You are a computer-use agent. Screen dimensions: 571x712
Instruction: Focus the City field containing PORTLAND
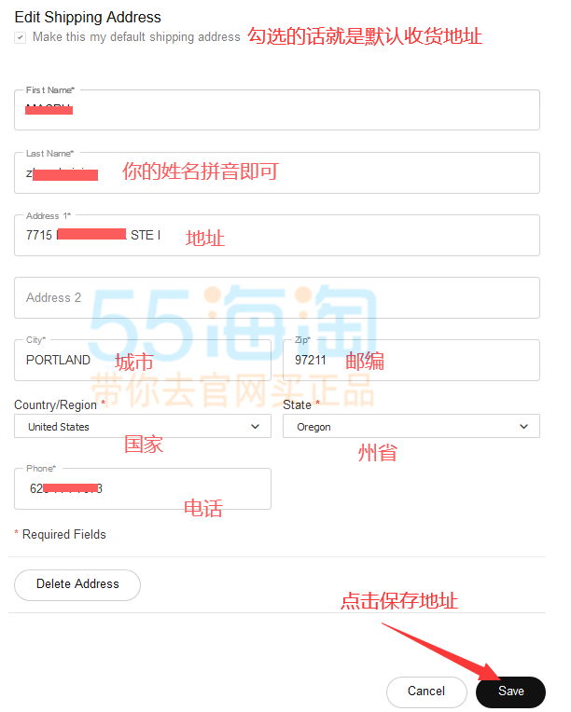[x=143, y=360]
